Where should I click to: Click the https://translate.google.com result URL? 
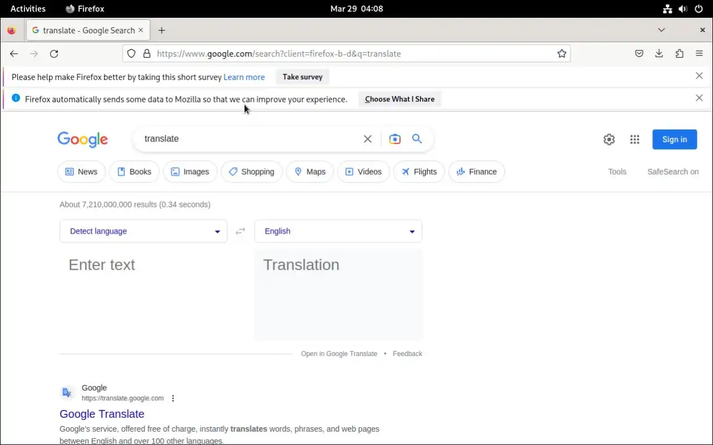[123, 398]
